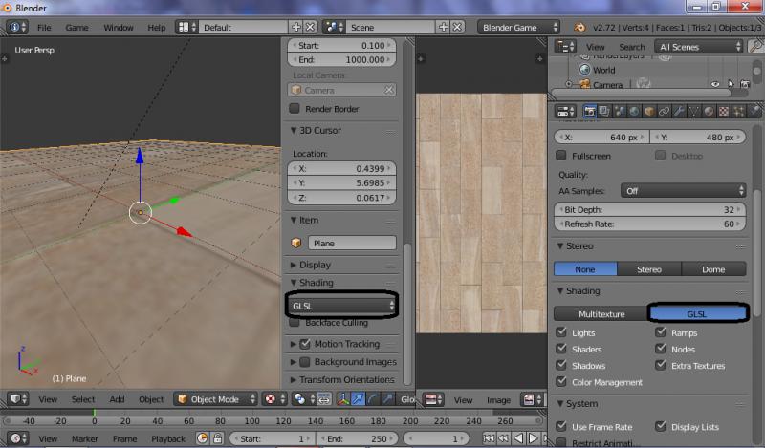Uncheck the Extra Textures option
Screen dimensions: 765x448
(661, 365)
